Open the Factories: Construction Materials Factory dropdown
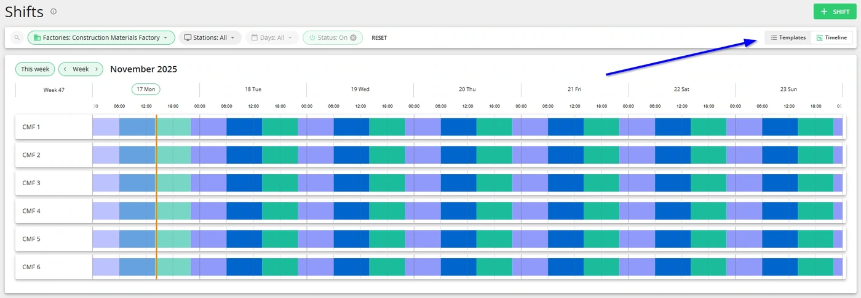Image resolution: width=861 pixels, height=298 pixels. pyautogui.click(x=101, y=37)
